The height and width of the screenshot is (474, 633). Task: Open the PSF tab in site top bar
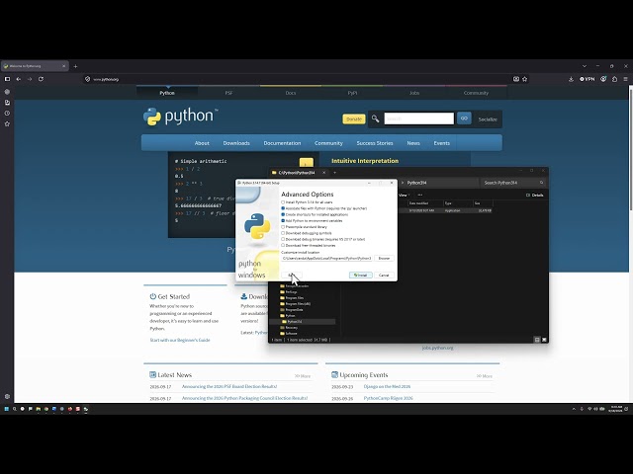[x=228, y=93]
